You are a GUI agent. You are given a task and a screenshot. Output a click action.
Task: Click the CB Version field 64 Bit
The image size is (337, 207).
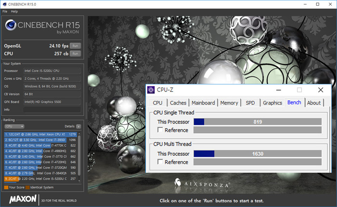click(x=52, y=94)
